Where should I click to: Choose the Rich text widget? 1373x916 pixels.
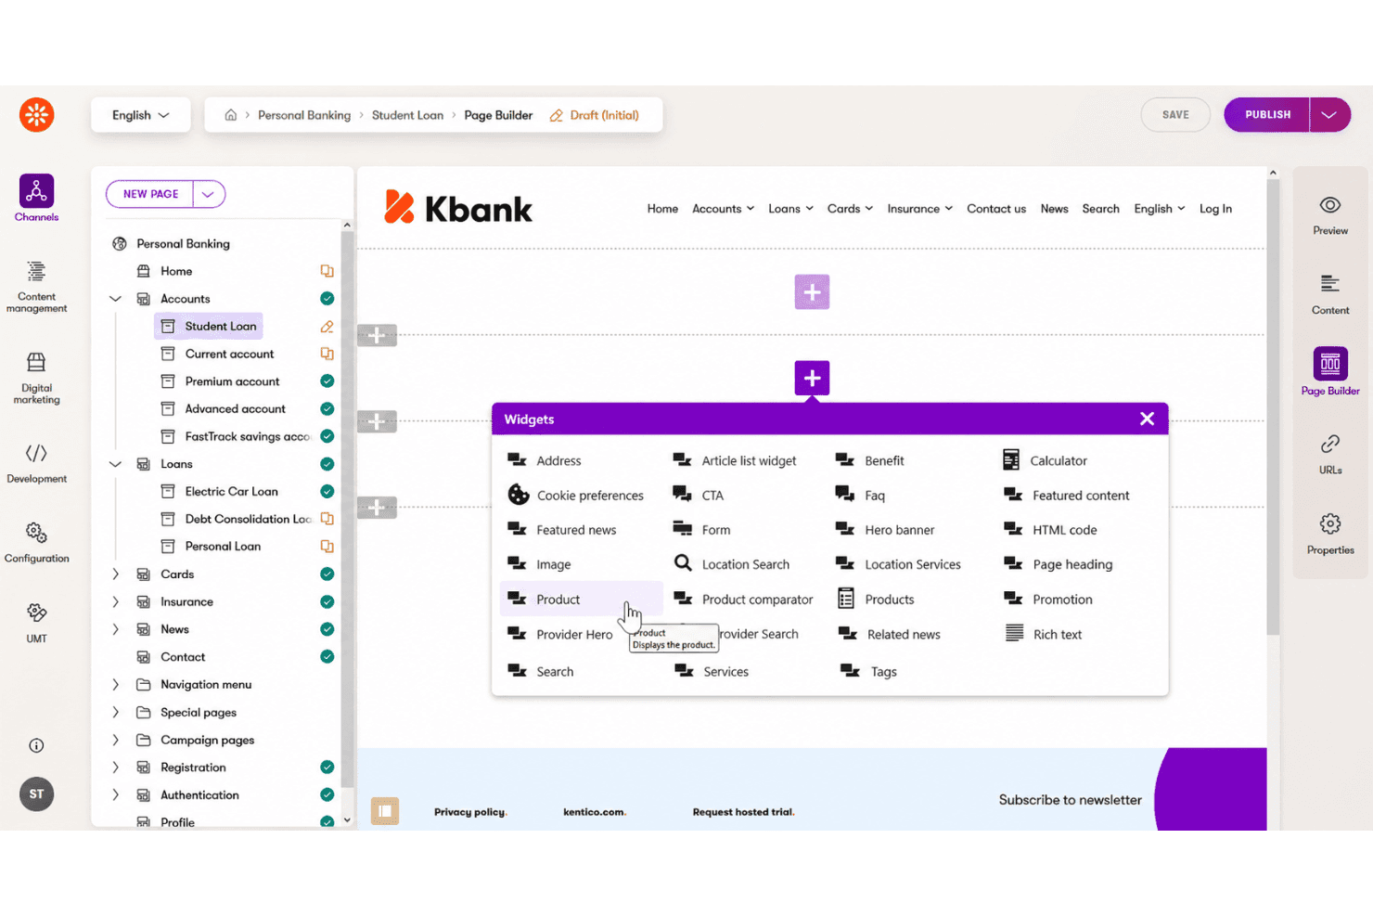1044,635
